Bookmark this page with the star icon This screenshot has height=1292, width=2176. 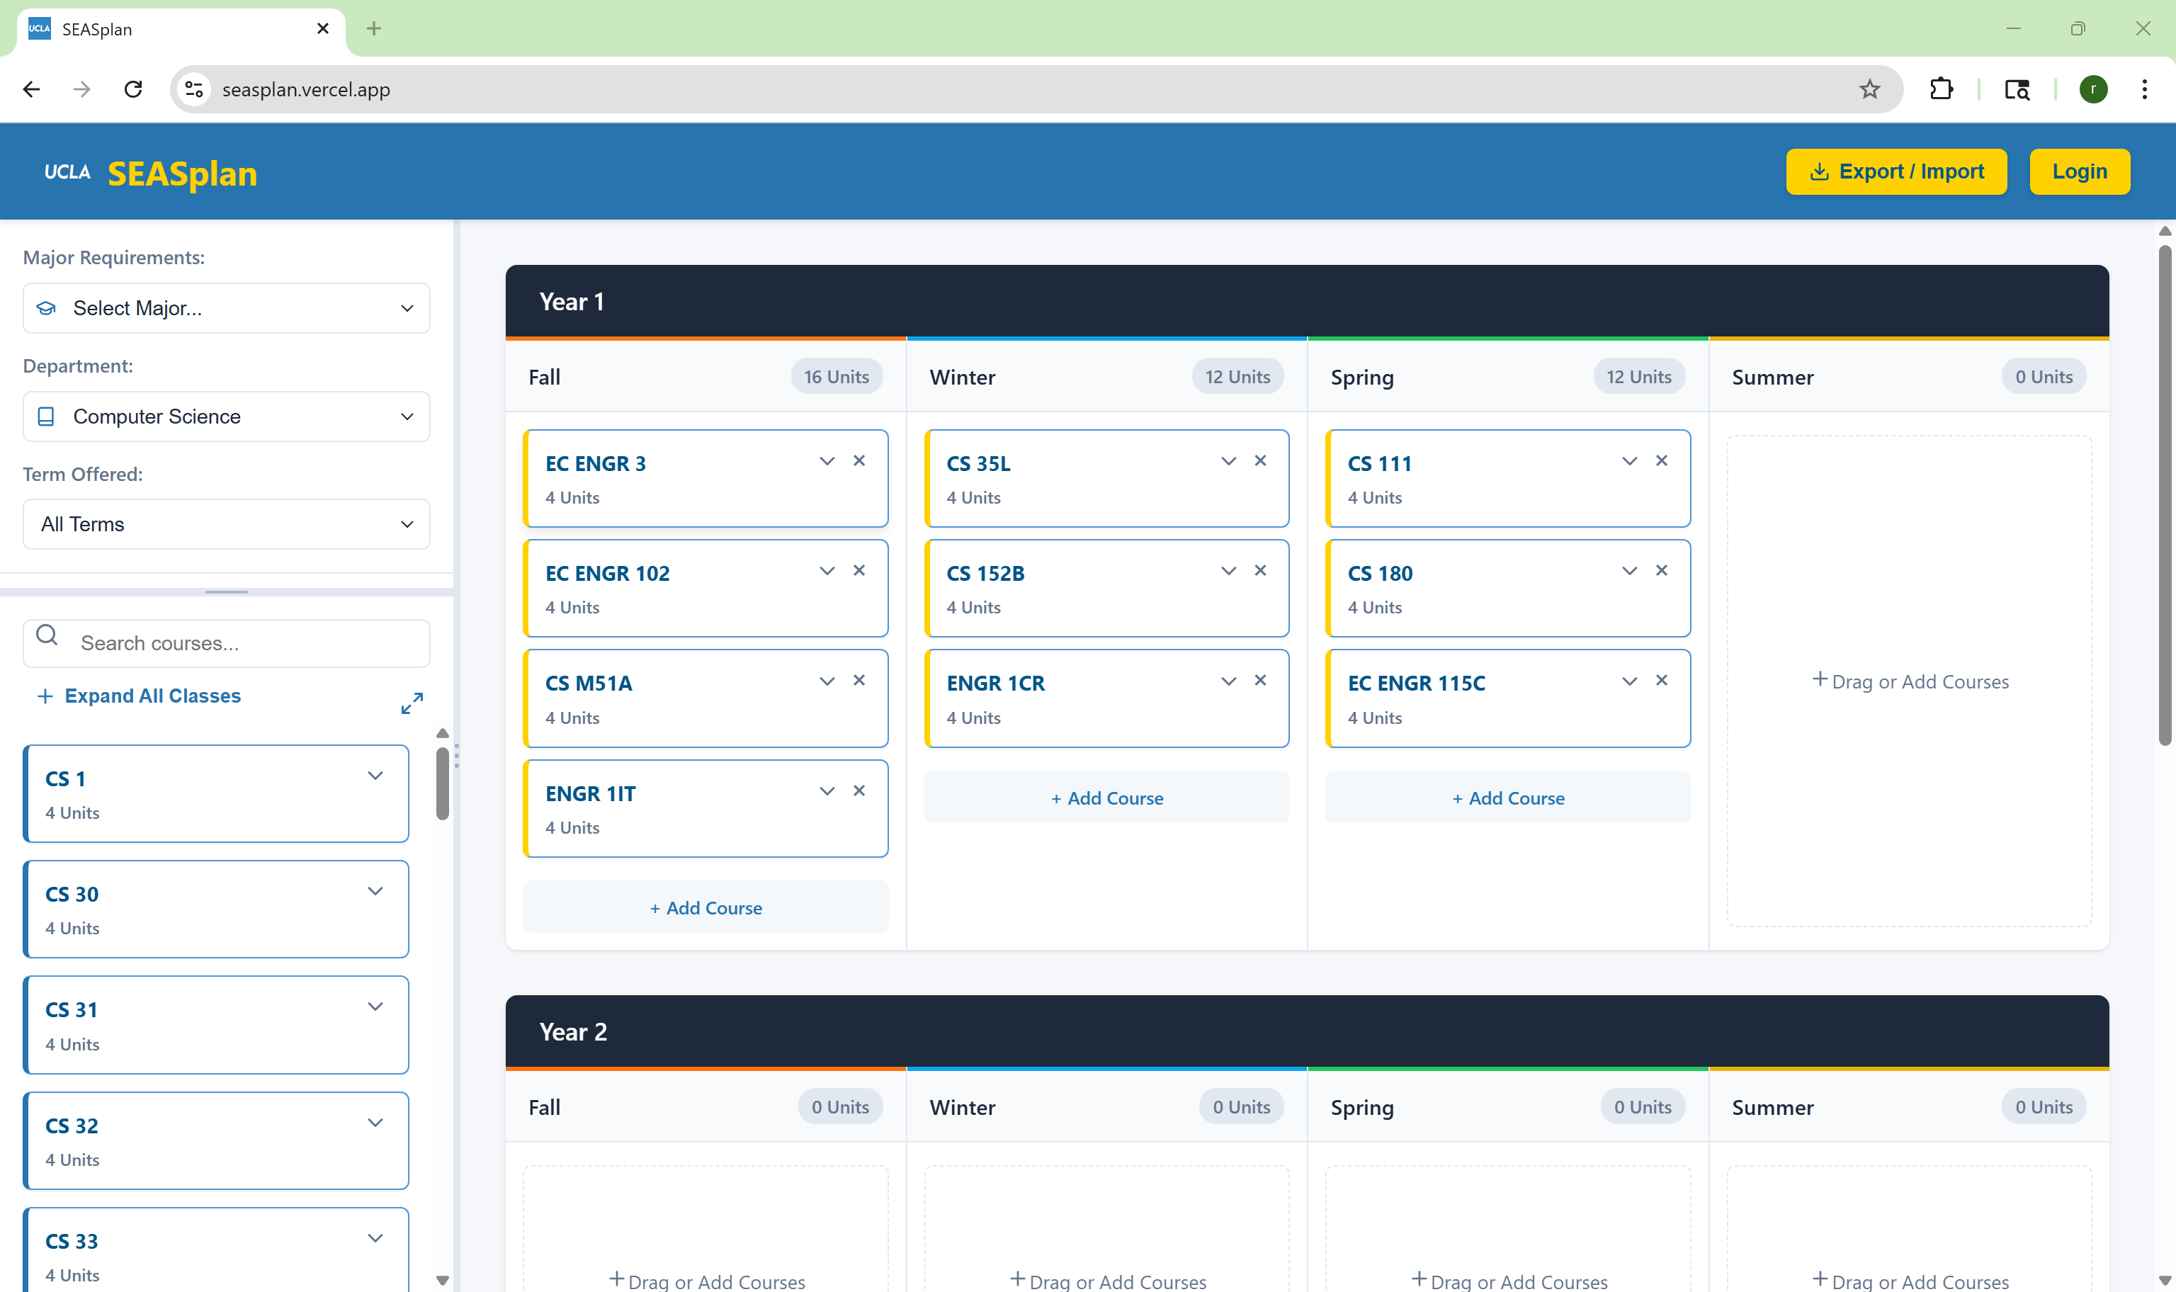pos(1869,89)
